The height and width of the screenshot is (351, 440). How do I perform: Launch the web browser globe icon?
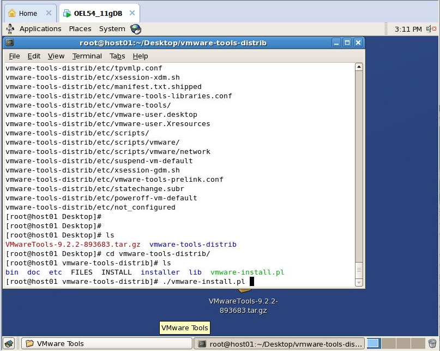[136, 29]
